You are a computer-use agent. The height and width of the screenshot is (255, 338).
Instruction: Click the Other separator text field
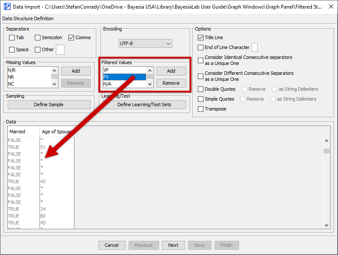[x=60, y=50]
